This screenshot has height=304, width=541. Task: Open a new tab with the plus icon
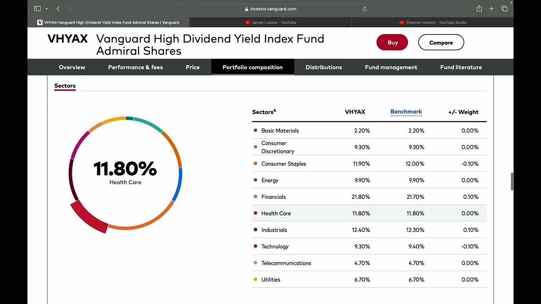pyautogui.click(x=492, y=8)
